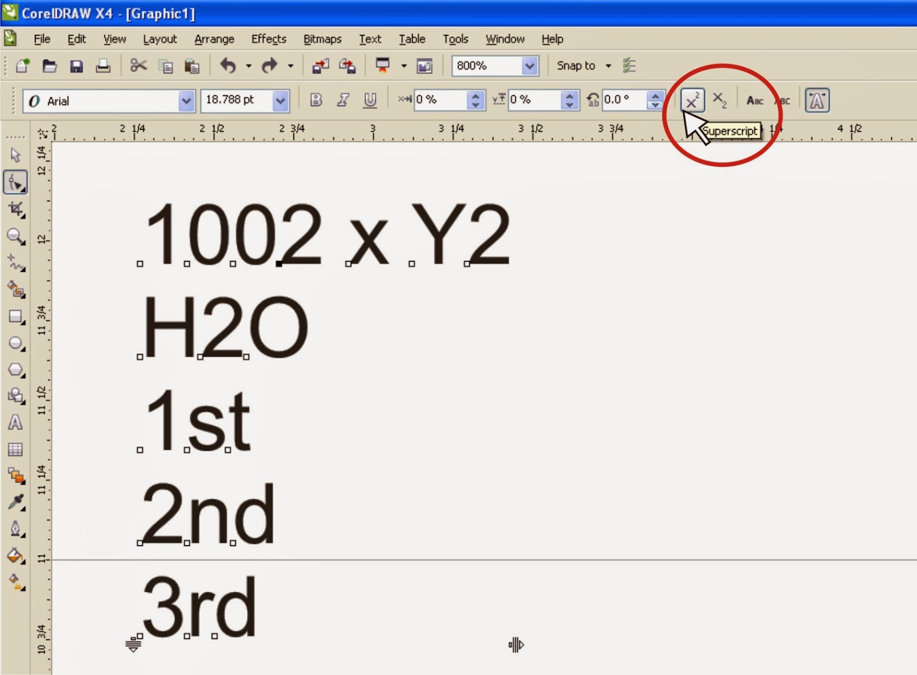917x675 pixels.
Task: Expand the font size dropdown
Action: [280, 101]
